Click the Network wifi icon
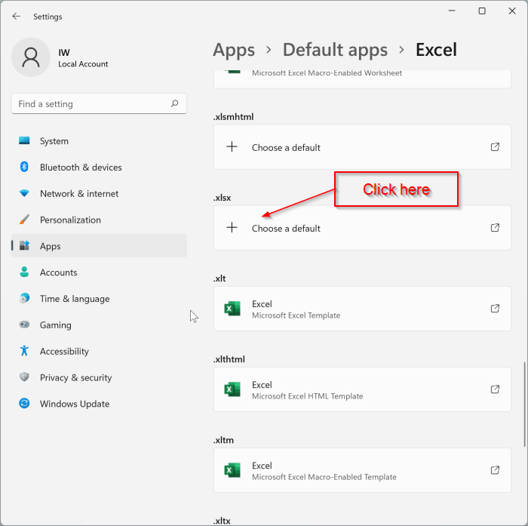Image resolution: width=528 pixels, height=526 pixels. point(24,193)
